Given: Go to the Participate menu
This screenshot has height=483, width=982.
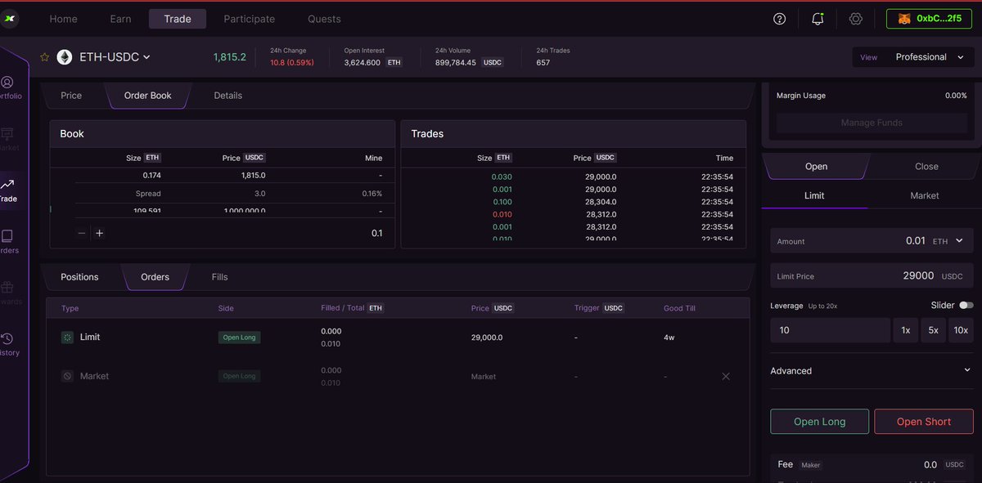Looking at the screenshot, I should click(x=249, y=19).
